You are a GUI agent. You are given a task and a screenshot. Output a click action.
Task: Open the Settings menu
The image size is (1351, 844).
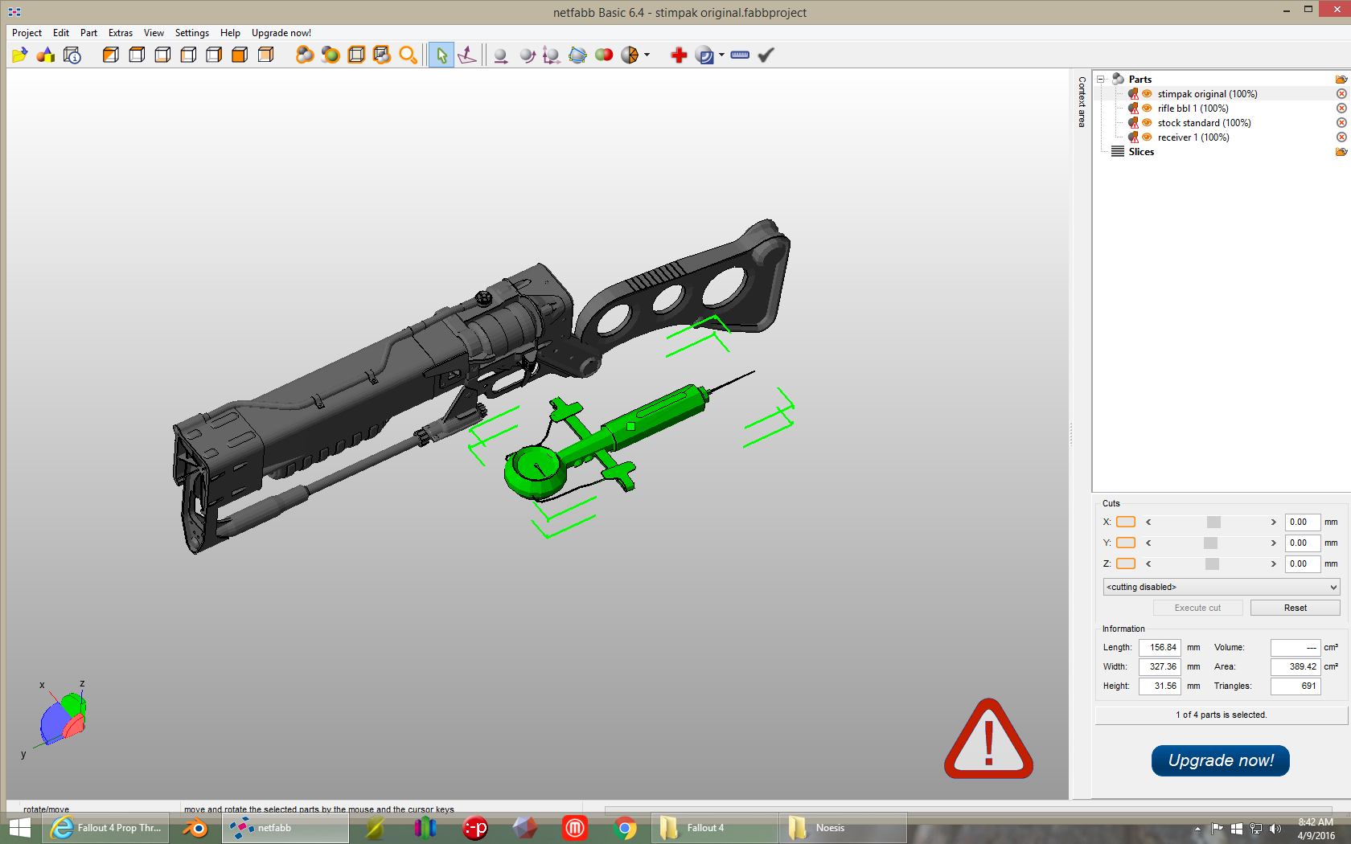[x=192, y=33]
